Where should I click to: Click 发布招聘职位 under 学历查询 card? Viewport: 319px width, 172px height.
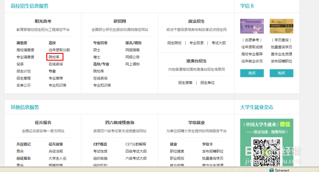click(281, 61)
